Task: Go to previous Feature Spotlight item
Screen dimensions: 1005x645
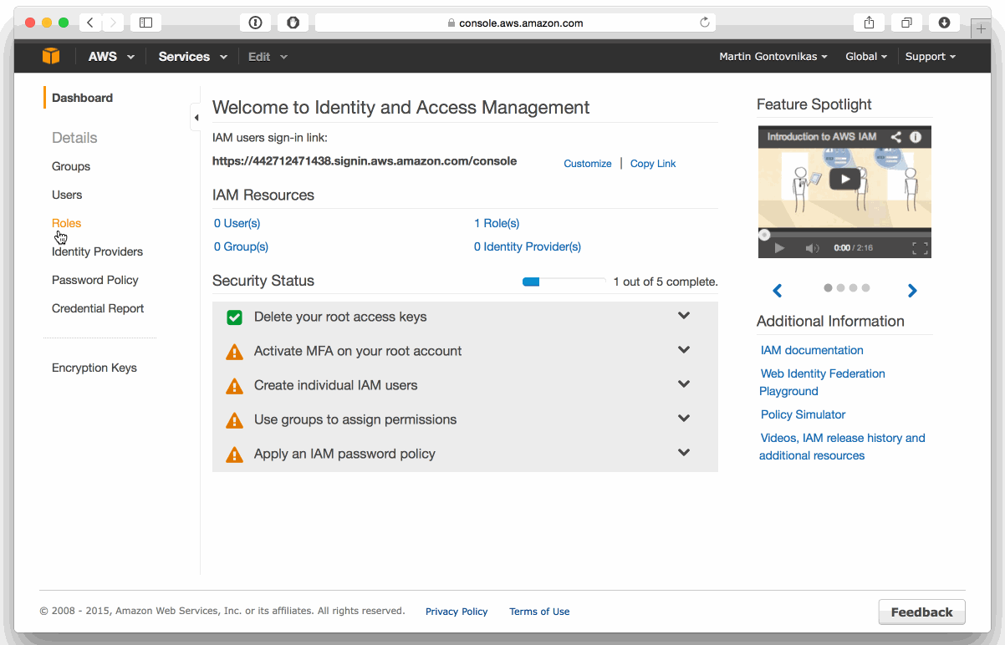Action: 778,291
